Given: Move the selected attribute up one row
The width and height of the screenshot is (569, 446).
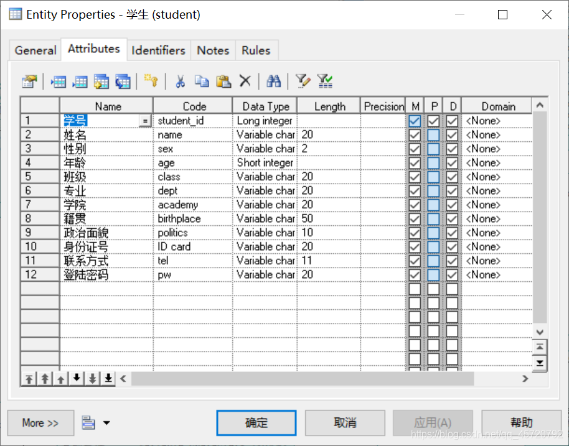Looking at the screenshot, I should point(62,378).
